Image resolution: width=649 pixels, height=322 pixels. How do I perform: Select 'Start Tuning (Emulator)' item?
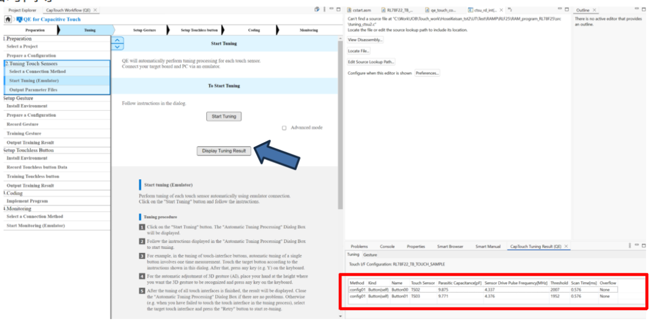tap(57, 80)
